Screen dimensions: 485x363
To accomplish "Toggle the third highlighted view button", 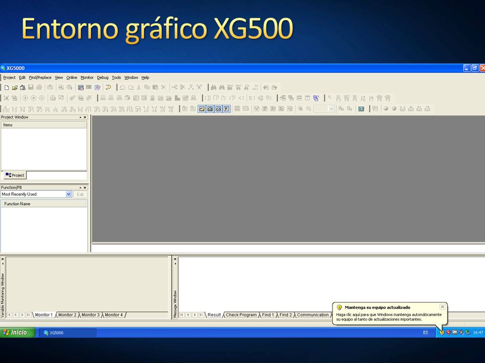I will tap(218, 109).
